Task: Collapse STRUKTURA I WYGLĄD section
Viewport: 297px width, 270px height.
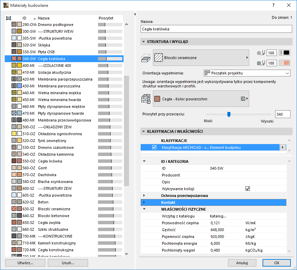Action: (144, 42)
